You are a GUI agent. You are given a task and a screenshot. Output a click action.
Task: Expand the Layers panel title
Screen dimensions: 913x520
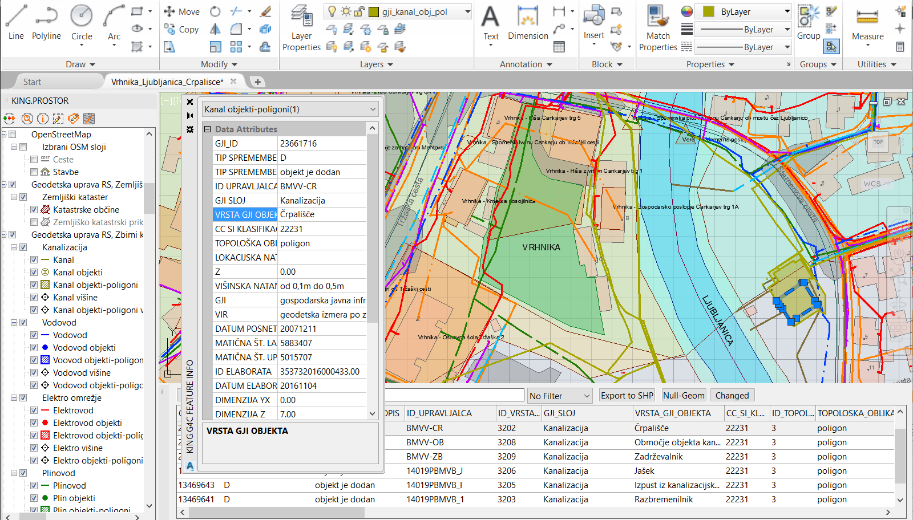click(x=377, y=64)
